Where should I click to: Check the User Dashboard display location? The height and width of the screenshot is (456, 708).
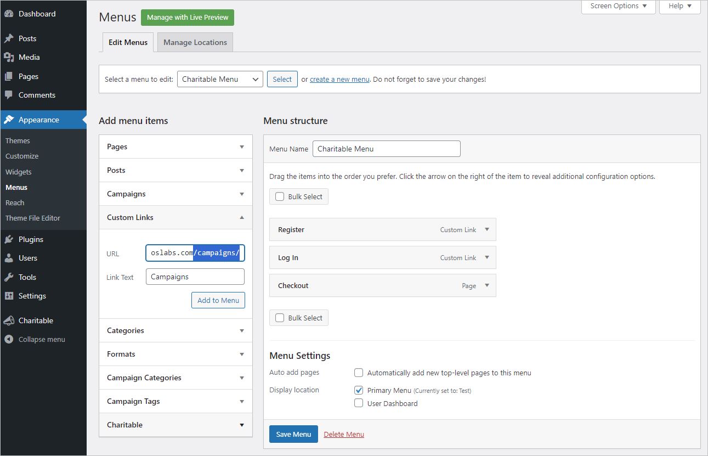359,403
